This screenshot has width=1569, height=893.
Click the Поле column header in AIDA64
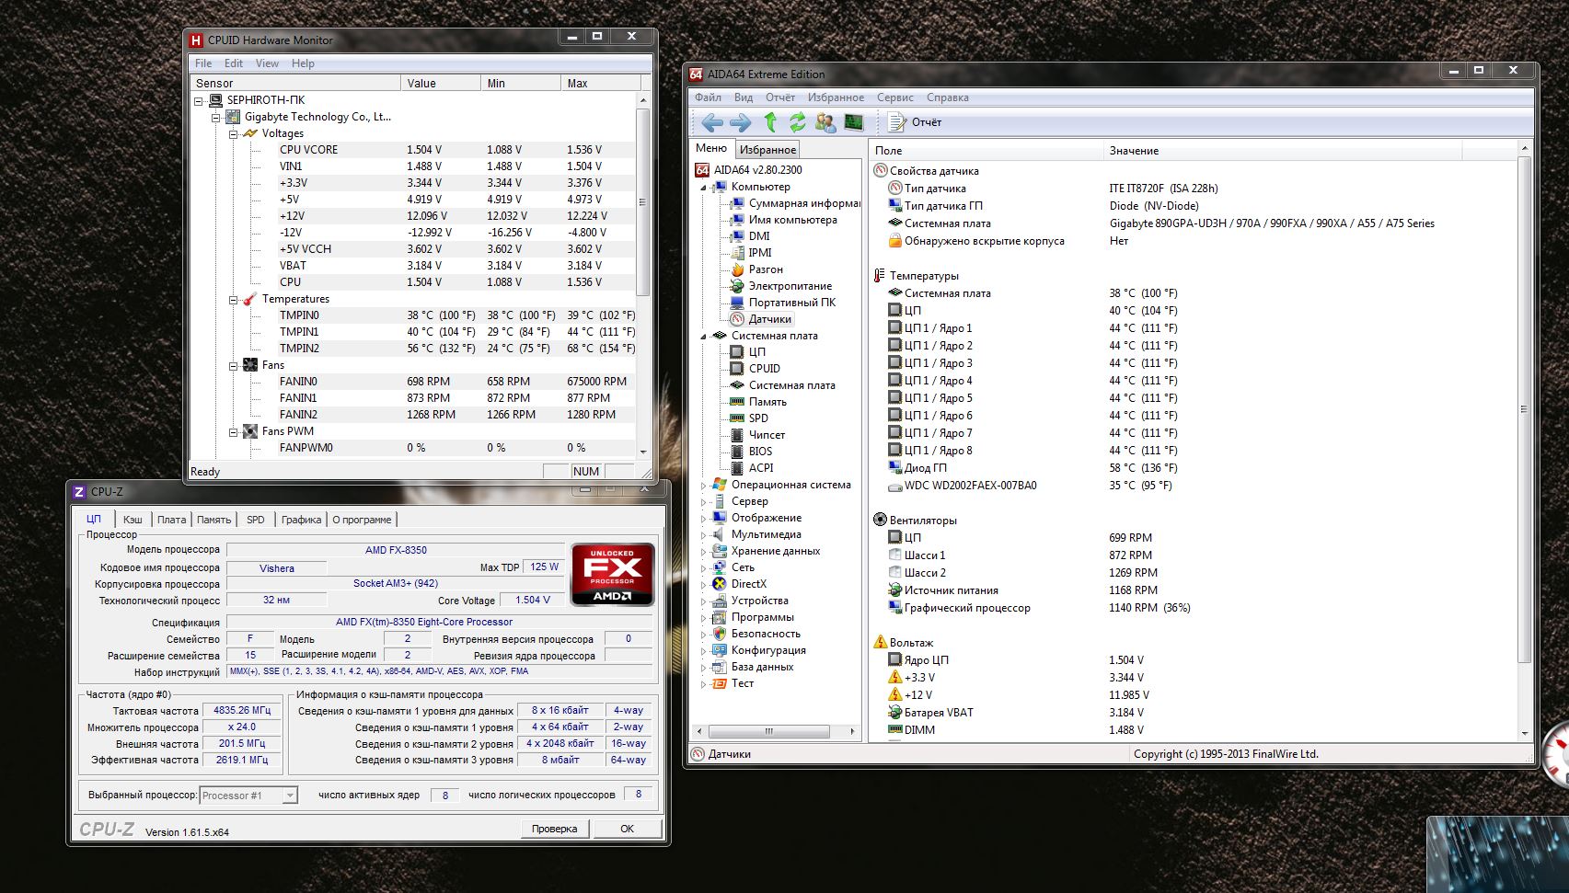986,150
